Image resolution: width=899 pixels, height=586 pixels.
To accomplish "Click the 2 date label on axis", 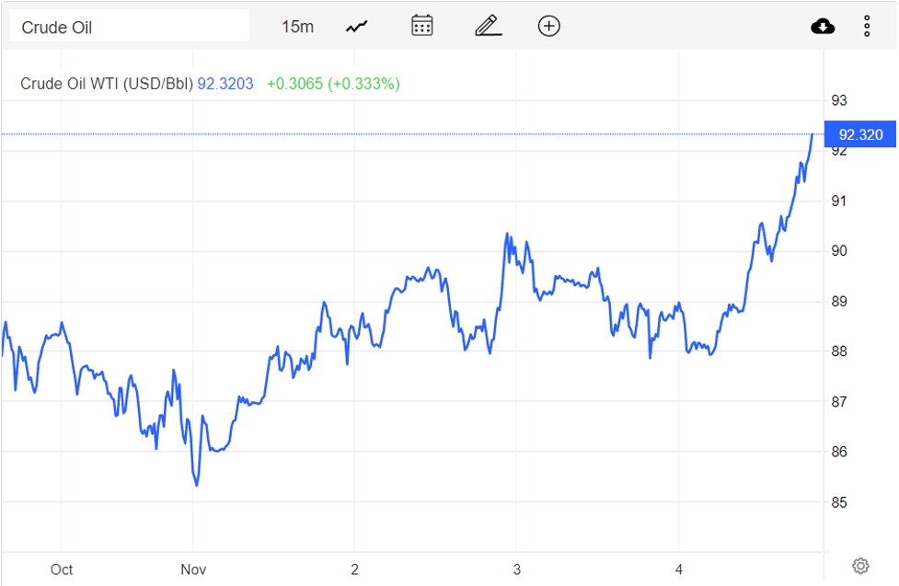I will (x=354, y=569).
